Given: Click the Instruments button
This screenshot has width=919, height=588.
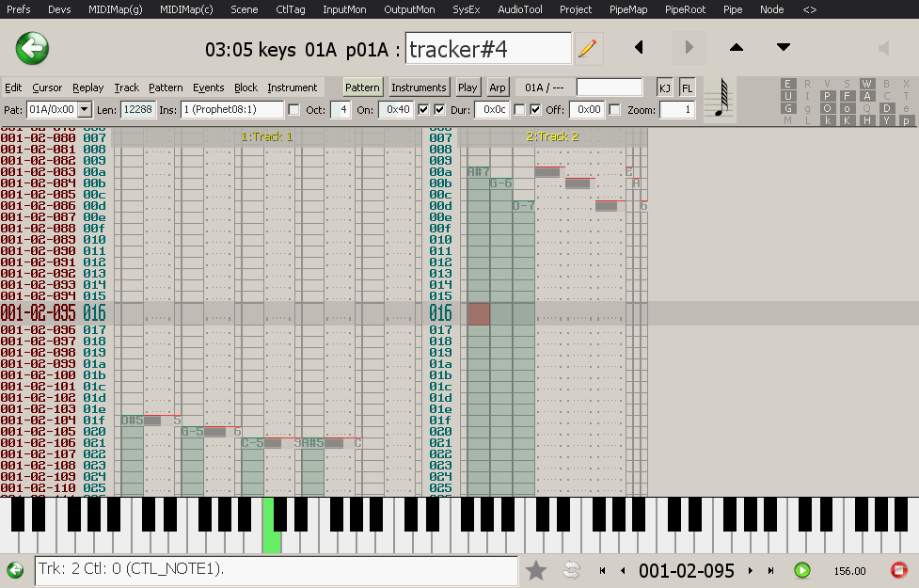Looking at the screenshot, I should pos(419,87).
